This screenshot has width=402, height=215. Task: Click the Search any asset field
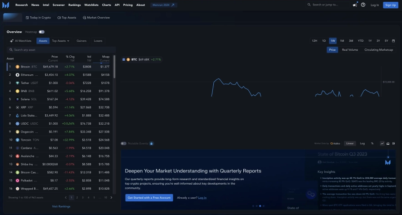coord(61,50)
